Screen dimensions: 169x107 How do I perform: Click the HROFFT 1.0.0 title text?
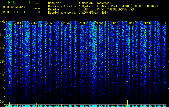[x=21, y=2]
